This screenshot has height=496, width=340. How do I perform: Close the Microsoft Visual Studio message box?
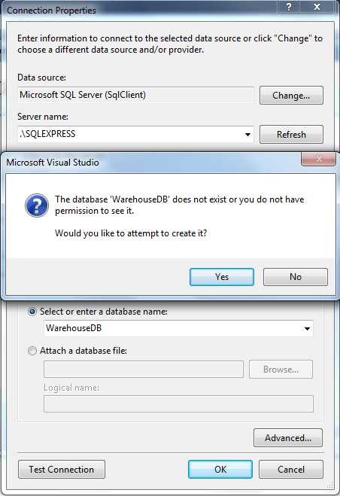point(318,159)
